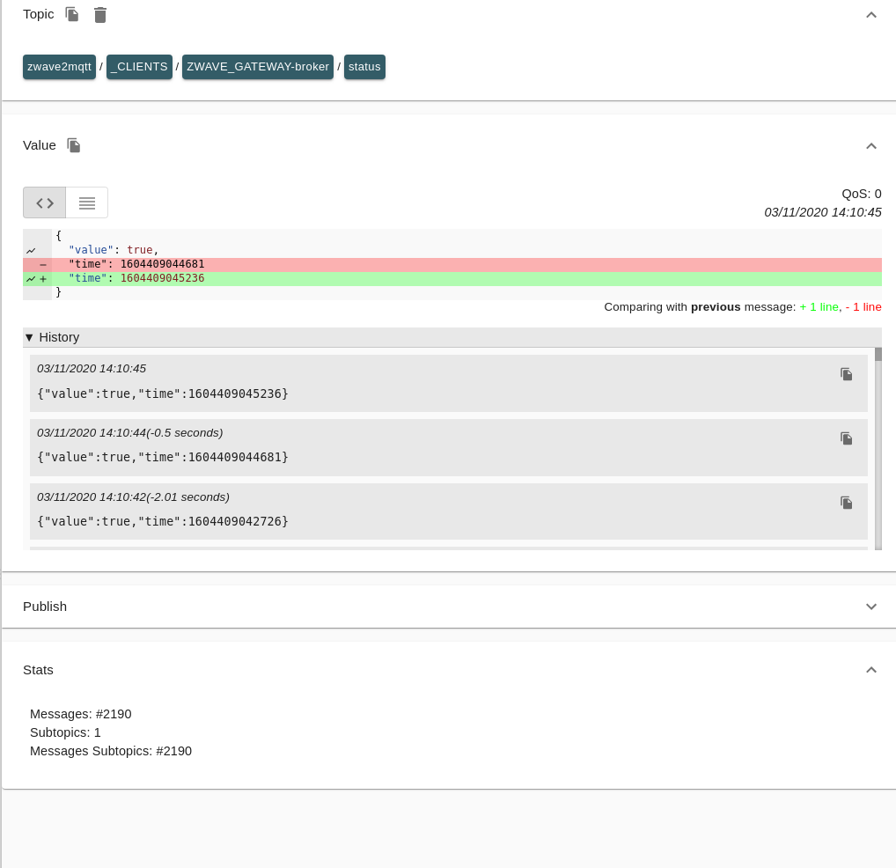
Task: Copy the newest 14:10:45 history message
Action: pos(846,373)
